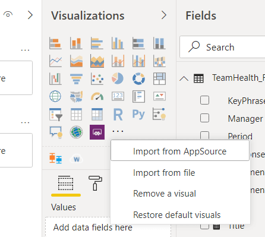Select the gauge visual
This screenshot has height=237, width=265.
pos(97,96)
